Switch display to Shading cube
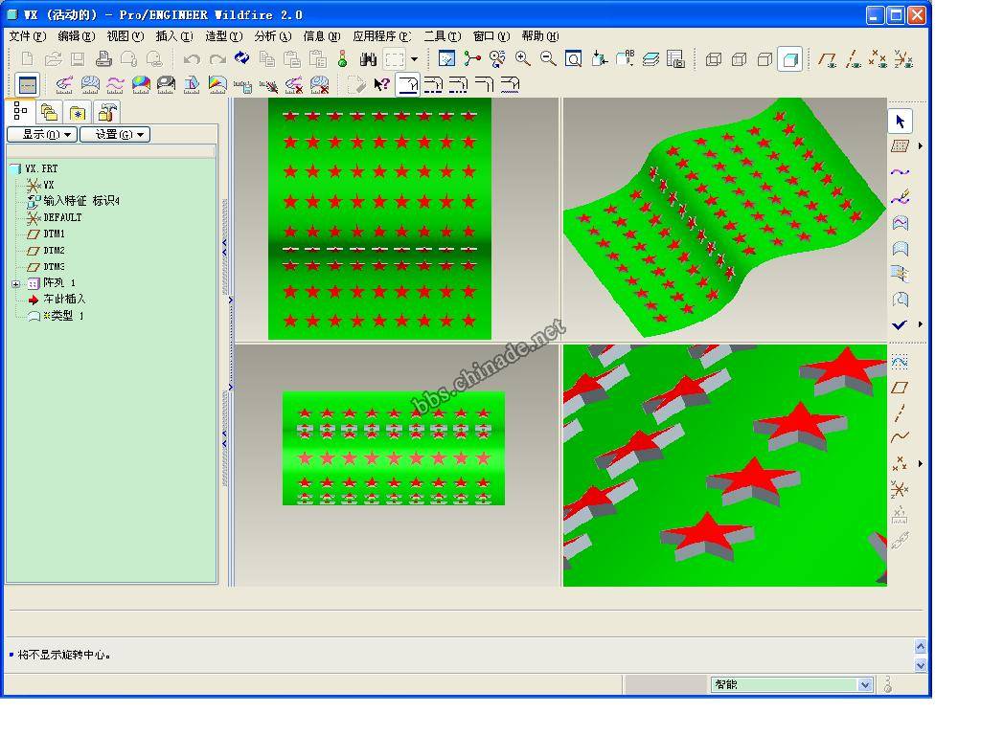Image resolution: width=981 pixels, height=735 pixels. [790, 59]
